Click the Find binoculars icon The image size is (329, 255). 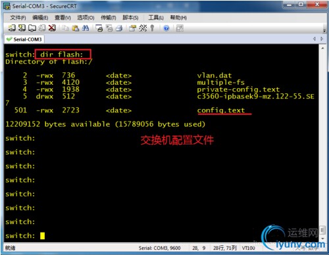tap(86, 28)
